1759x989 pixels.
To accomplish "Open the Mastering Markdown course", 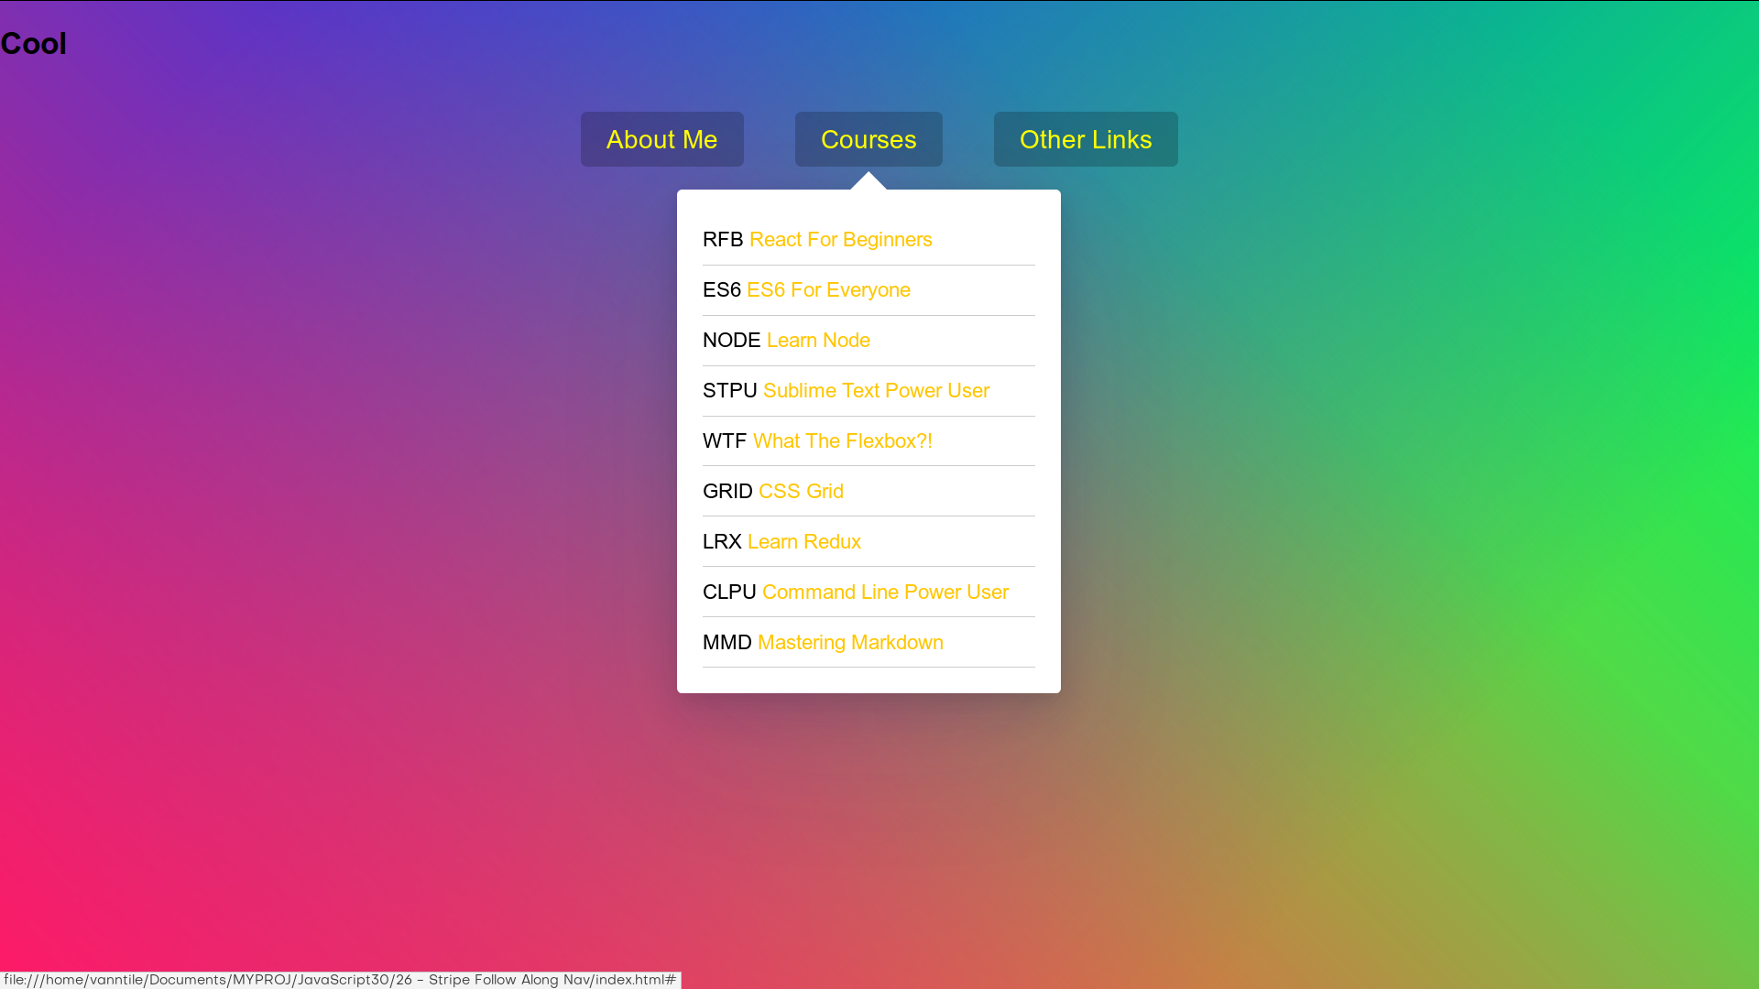I will pos(850,642).
